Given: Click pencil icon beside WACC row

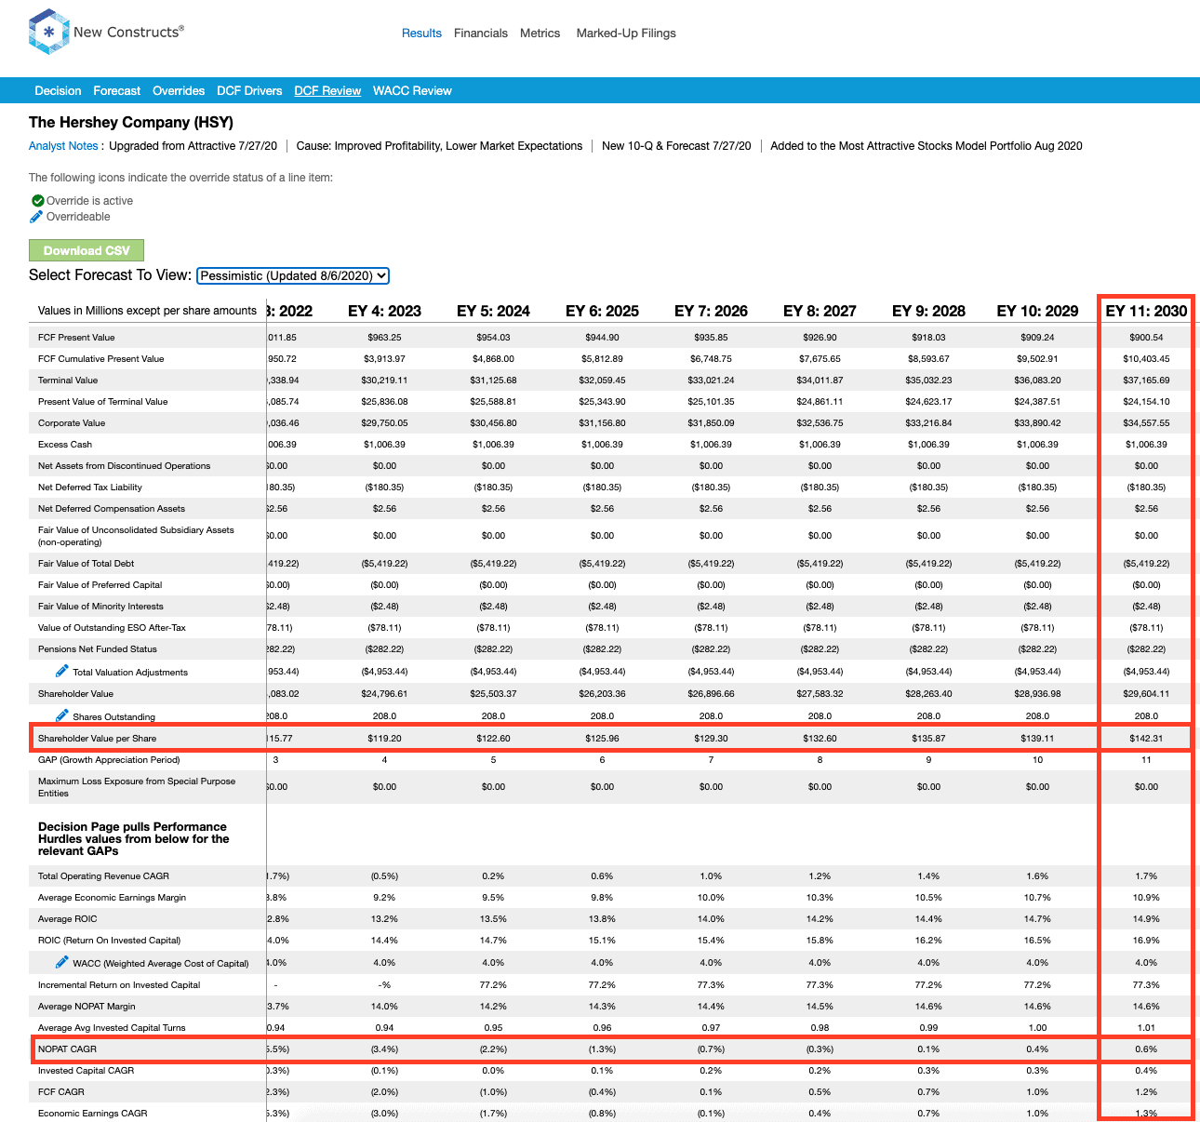Looking at the screenshot, I should [62, 962].
